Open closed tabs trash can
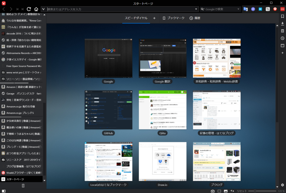 click(x=23, y=186)
